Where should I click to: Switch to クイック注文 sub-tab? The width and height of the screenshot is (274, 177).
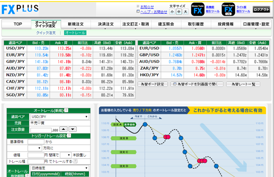pos(46,33)
